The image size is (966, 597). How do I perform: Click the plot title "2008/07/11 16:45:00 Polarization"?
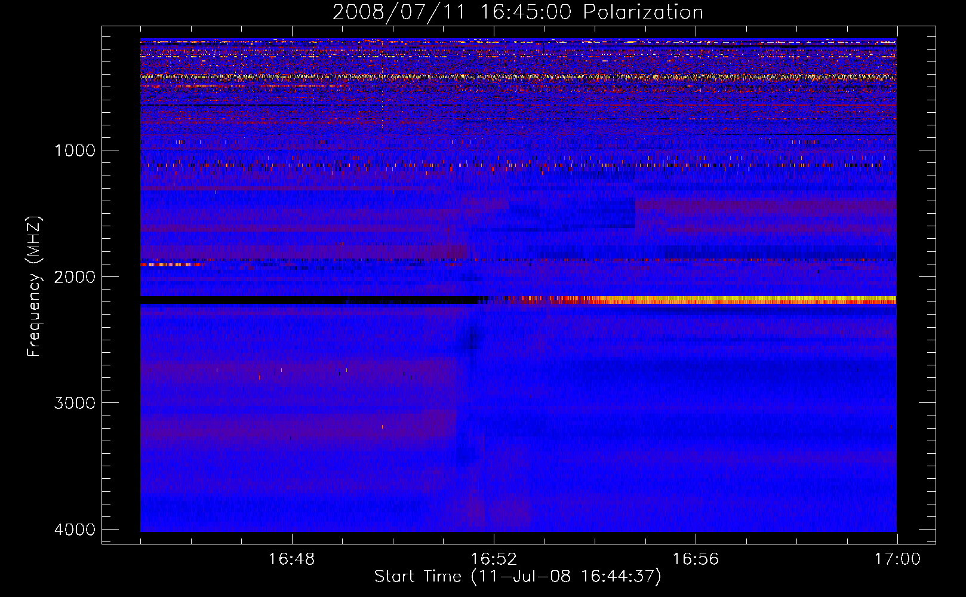[518, 12]
